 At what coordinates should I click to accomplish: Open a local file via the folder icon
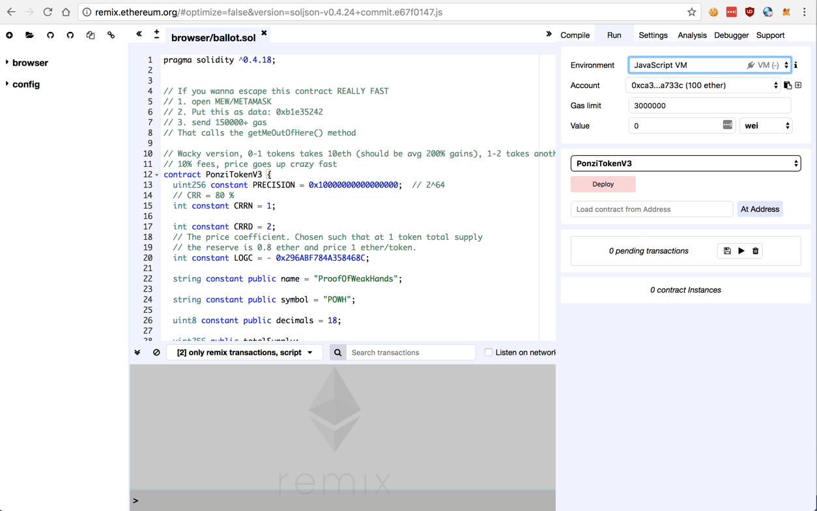(29, 35)
